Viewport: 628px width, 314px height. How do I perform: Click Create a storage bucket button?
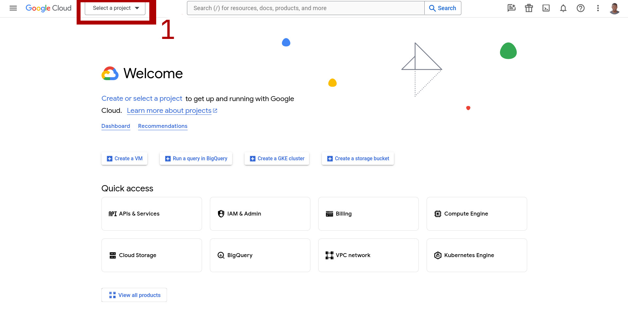pyautogui.click(x=358, y=159)
